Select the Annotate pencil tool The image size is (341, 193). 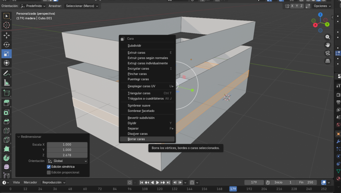coord(6,73)
